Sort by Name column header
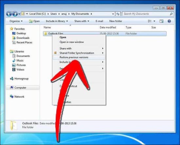The image size is (180, 145). pyautogui.click(x=47, y=27)
